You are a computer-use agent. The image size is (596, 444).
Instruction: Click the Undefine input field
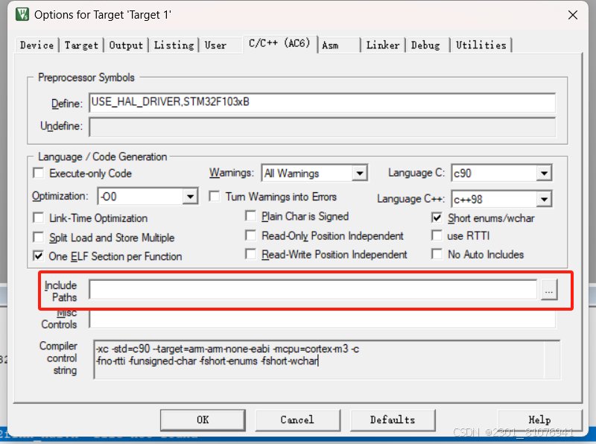[x=323, y=127]
